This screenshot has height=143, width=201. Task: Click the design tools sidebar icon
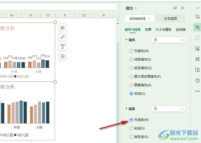click(x=198, y=59)
